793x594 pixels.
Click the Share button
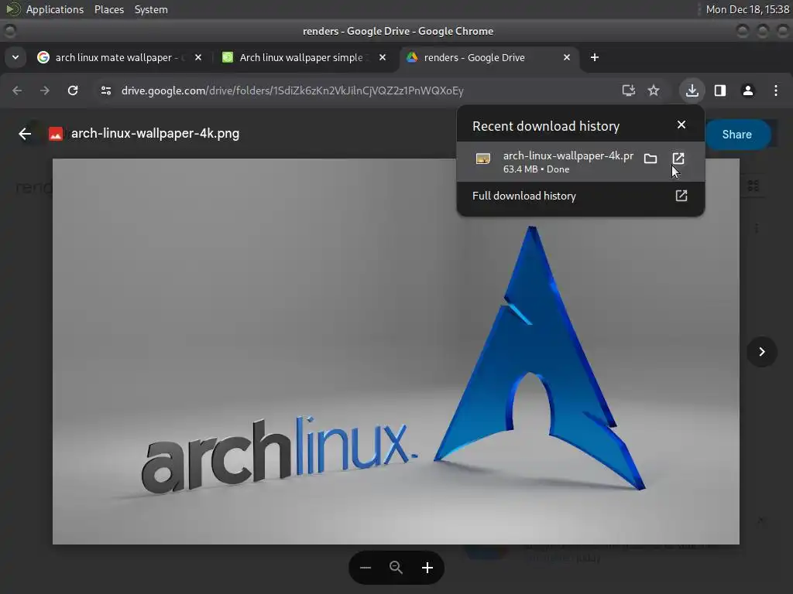(x=737, y=135)
